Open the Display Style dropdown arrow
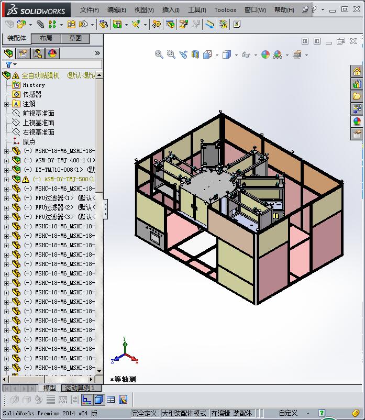 [236, 56]
